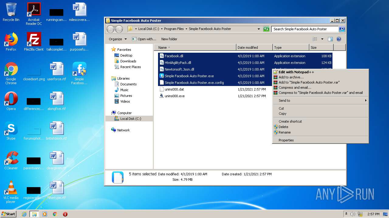
Task: Click the Start button
Action: (x=9, y=214)
